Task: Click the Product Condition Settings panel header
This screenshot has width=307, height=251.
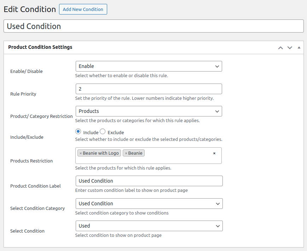Action: pos(40,47)
